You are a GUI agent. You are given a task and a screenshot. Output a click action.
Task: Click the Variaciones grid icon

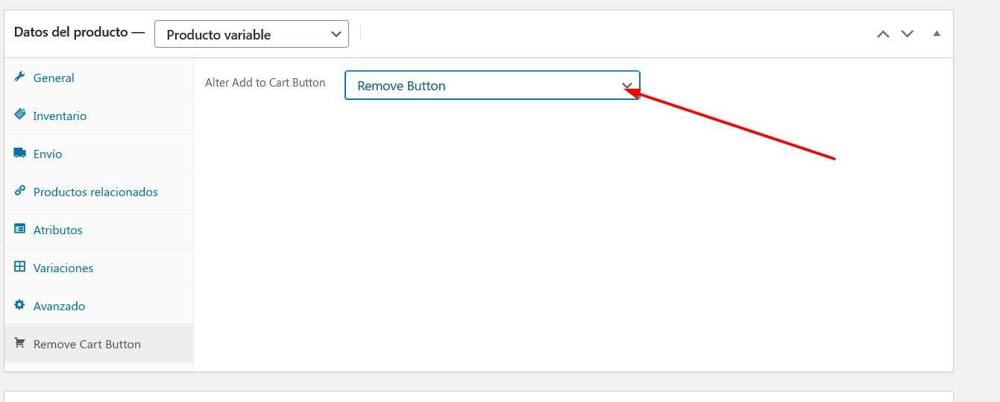[x=19, y=267]
